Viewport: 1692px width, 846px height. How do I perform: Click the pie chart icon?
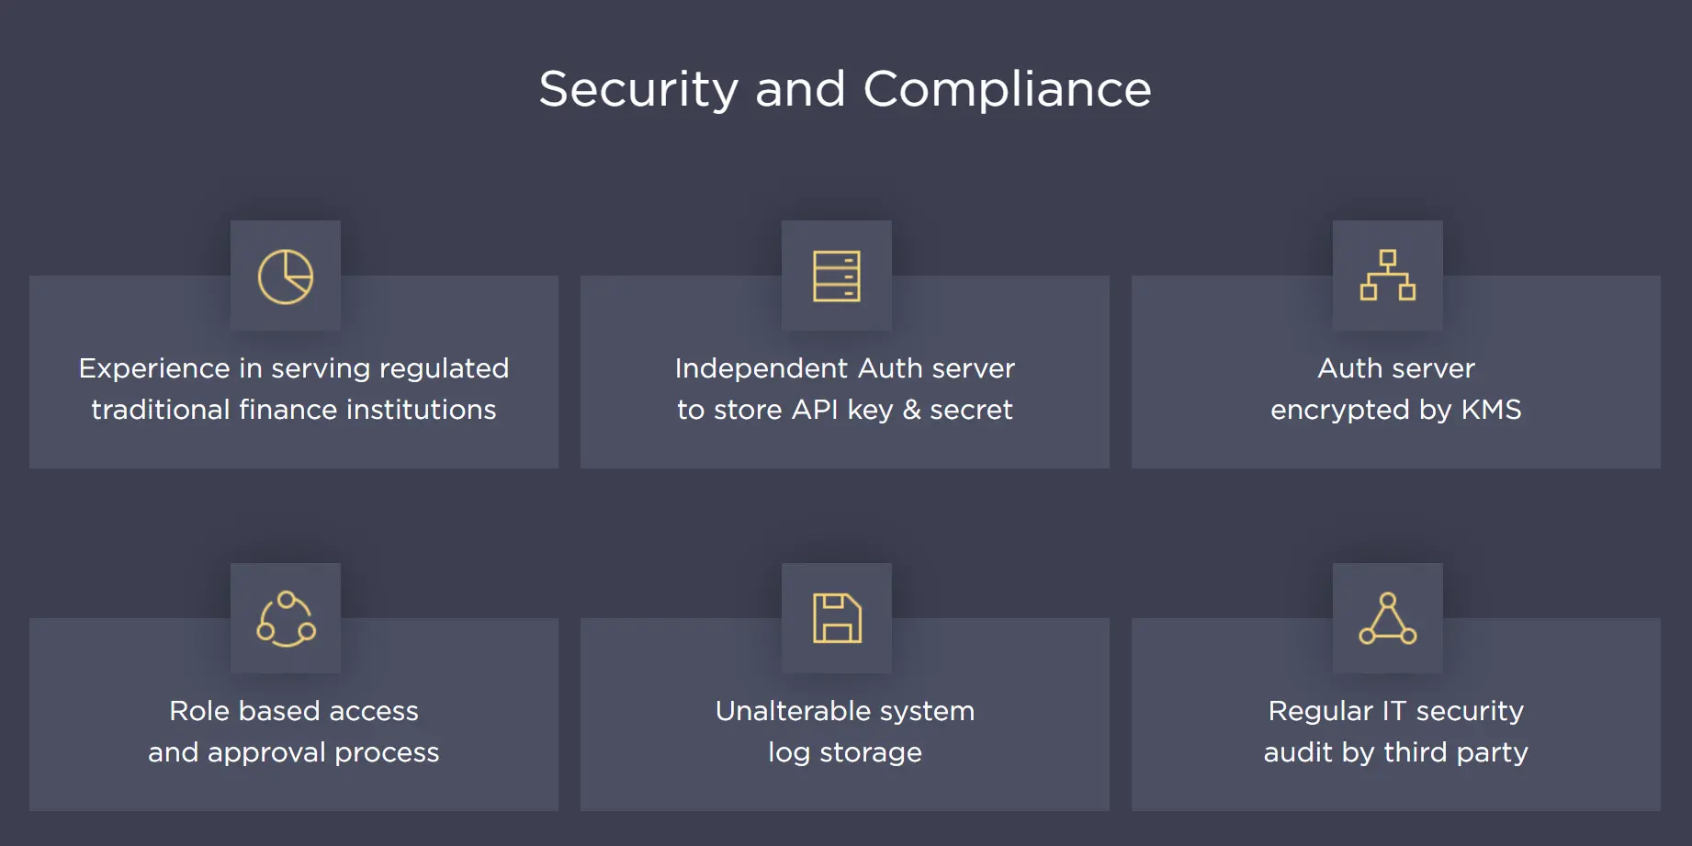(286, 276)
